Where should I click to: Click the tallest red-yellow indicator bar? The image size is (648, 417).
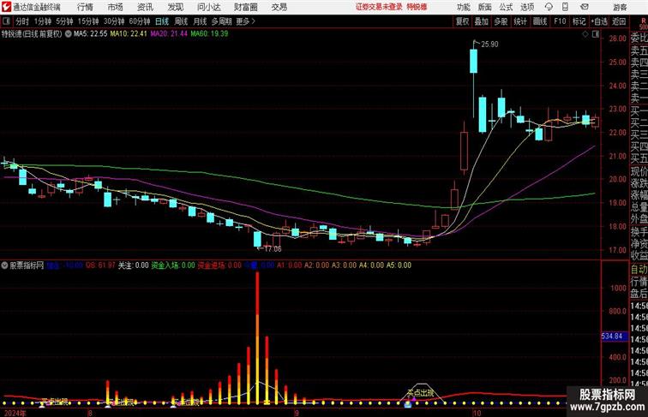pyautogui.click(x=257, y=337)
